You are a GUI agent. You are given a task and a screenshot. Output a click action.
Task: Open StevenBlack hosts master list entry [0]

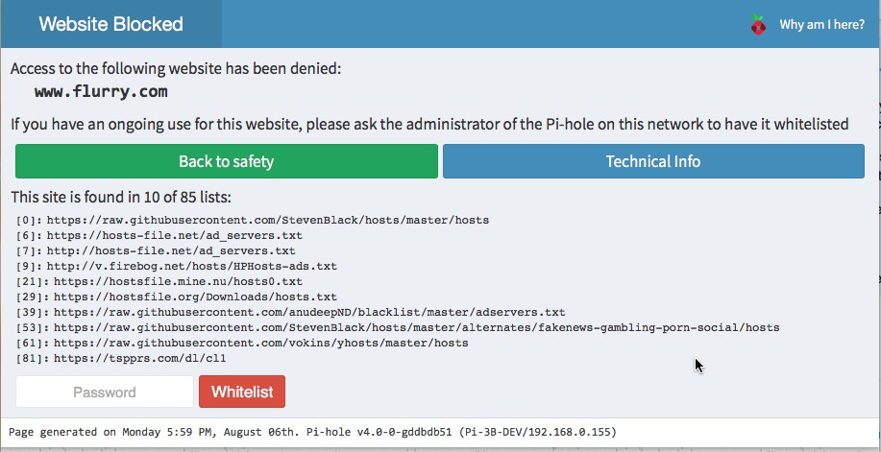click(267, 220)
